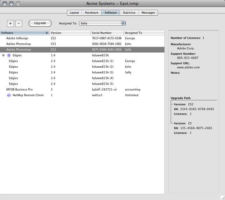225x200 pixels.
Task: Click upgrade path SN 2343-9383-9748-0493
Action: (197, 109)
